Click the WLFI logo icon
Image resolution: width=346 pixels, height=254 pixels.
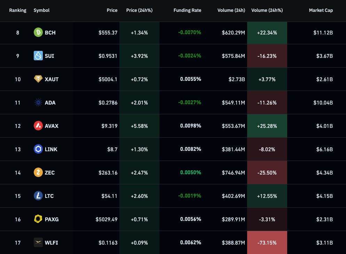point(38,243)
